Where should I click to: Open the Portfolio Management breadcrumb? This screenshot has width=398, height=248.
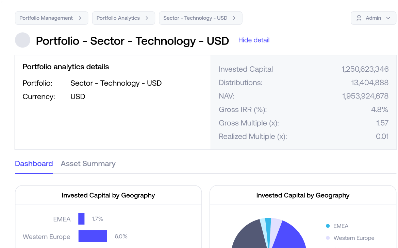(51, 18)
